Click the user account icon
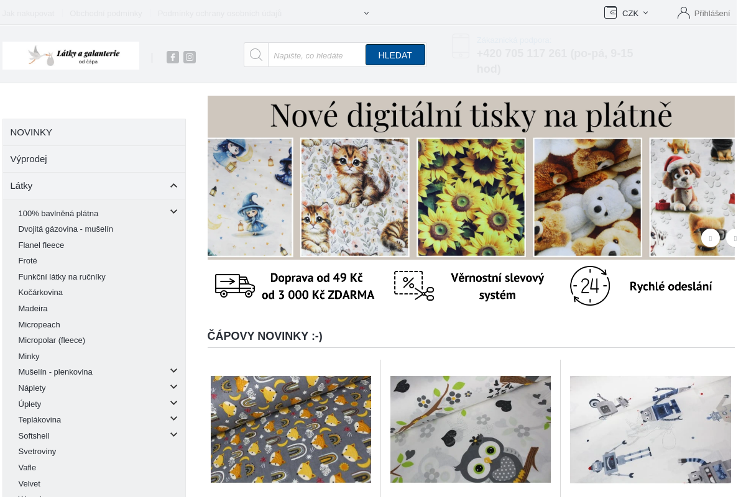 coord(684,12)
